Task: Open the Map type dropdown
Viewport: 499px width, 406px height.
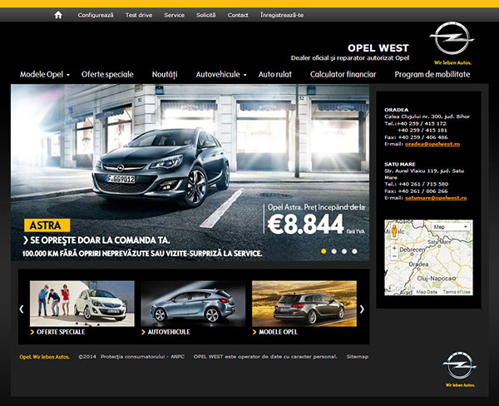Action: 451,227
